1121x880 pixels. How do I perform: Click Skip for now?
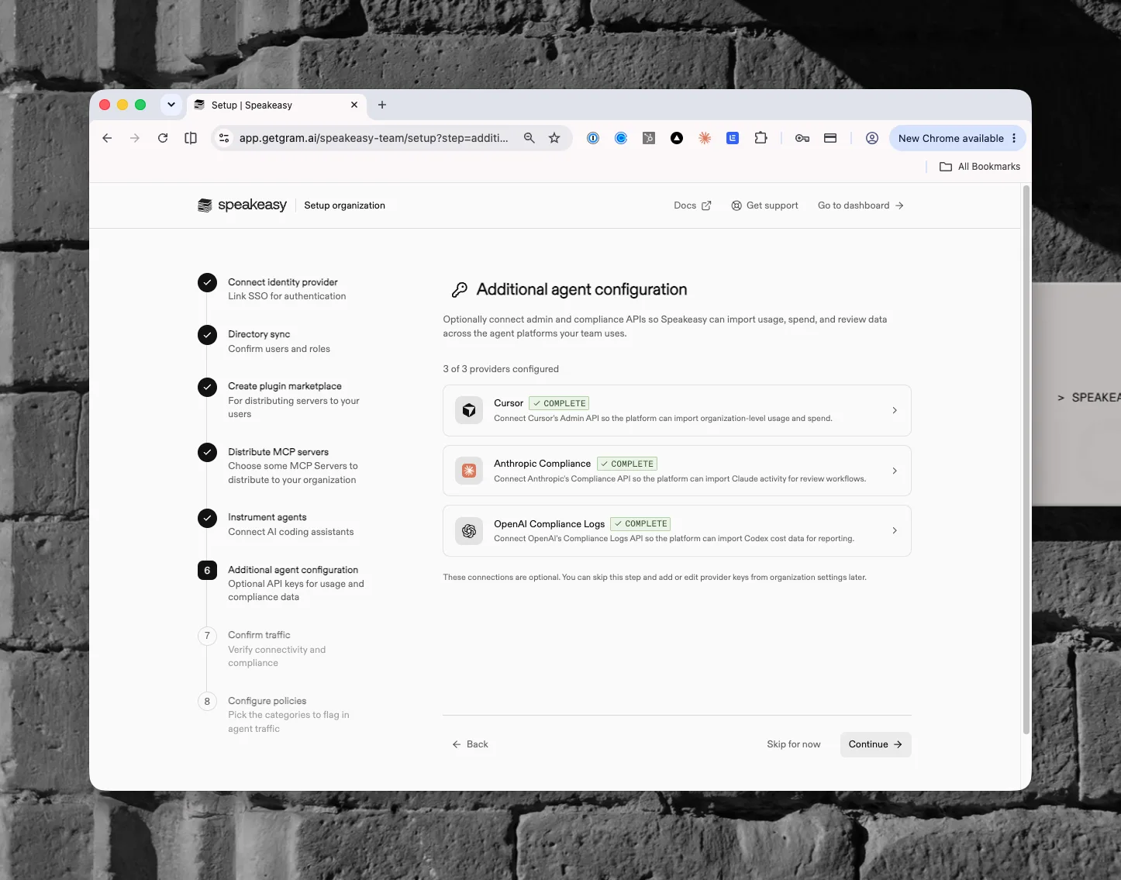click(x=793, y=744)
